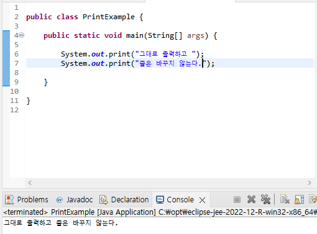Click the empty line 8 in the editor
The image size is (317, 234).
[170, 73]
